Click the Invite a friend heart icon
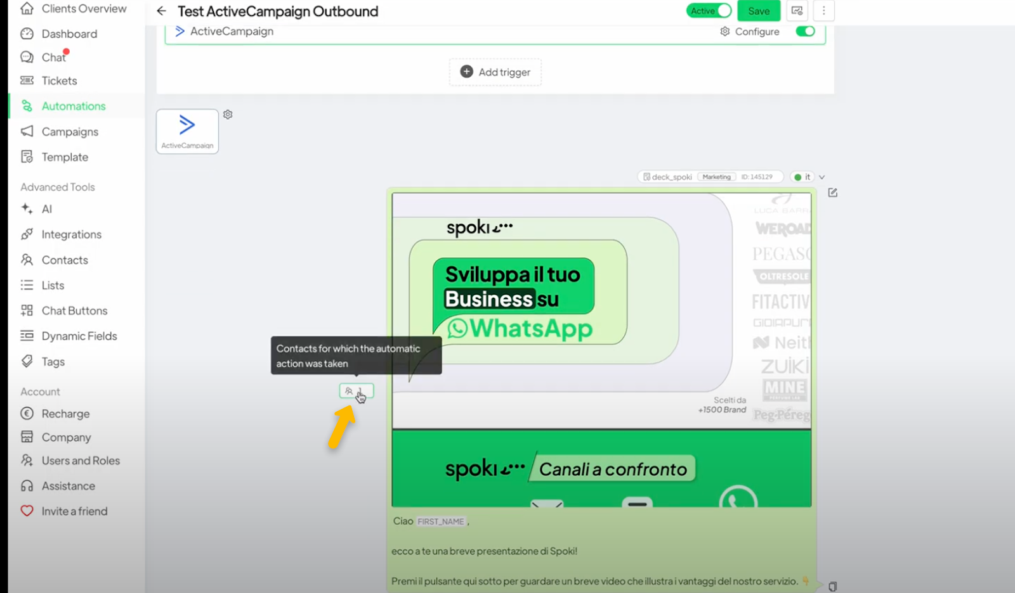Image resolution: width=1015 pixels, height=593 pixels. 27,511
